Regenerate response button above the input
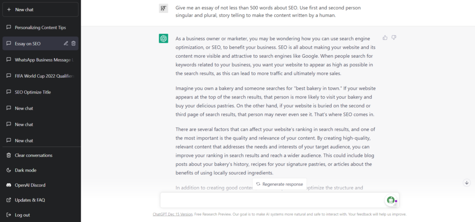The image size is (475, 222). tap(280, 184)
